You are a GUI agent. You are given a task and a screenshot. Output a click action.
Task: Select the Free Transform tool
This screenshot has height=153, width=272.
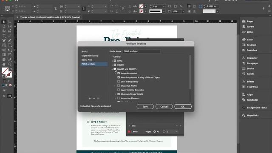(x=9, y=50)
